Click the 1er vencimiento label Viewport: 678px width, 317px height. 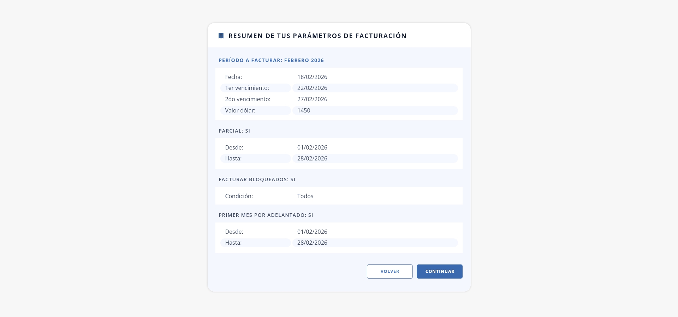pyautogui.click(x=247, y=88)
